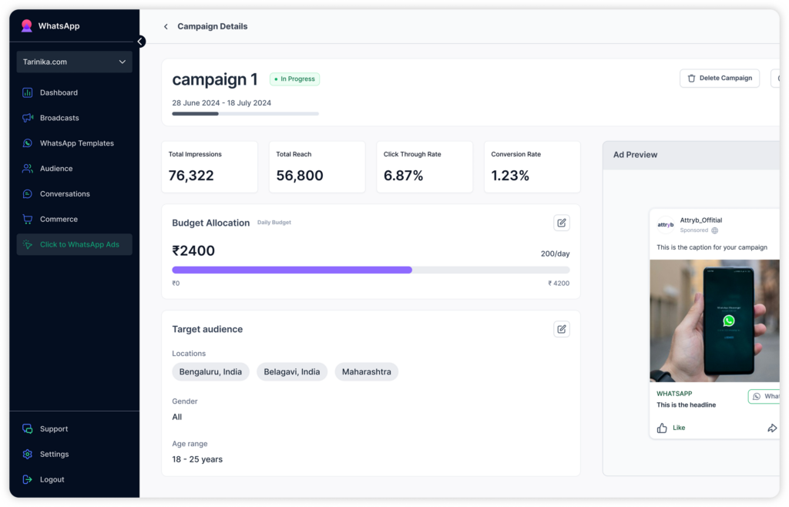Image resolution: width=789 pixels, height=507 pixels.
Task: Click the Total Impressions card
Action: (210, 166)
